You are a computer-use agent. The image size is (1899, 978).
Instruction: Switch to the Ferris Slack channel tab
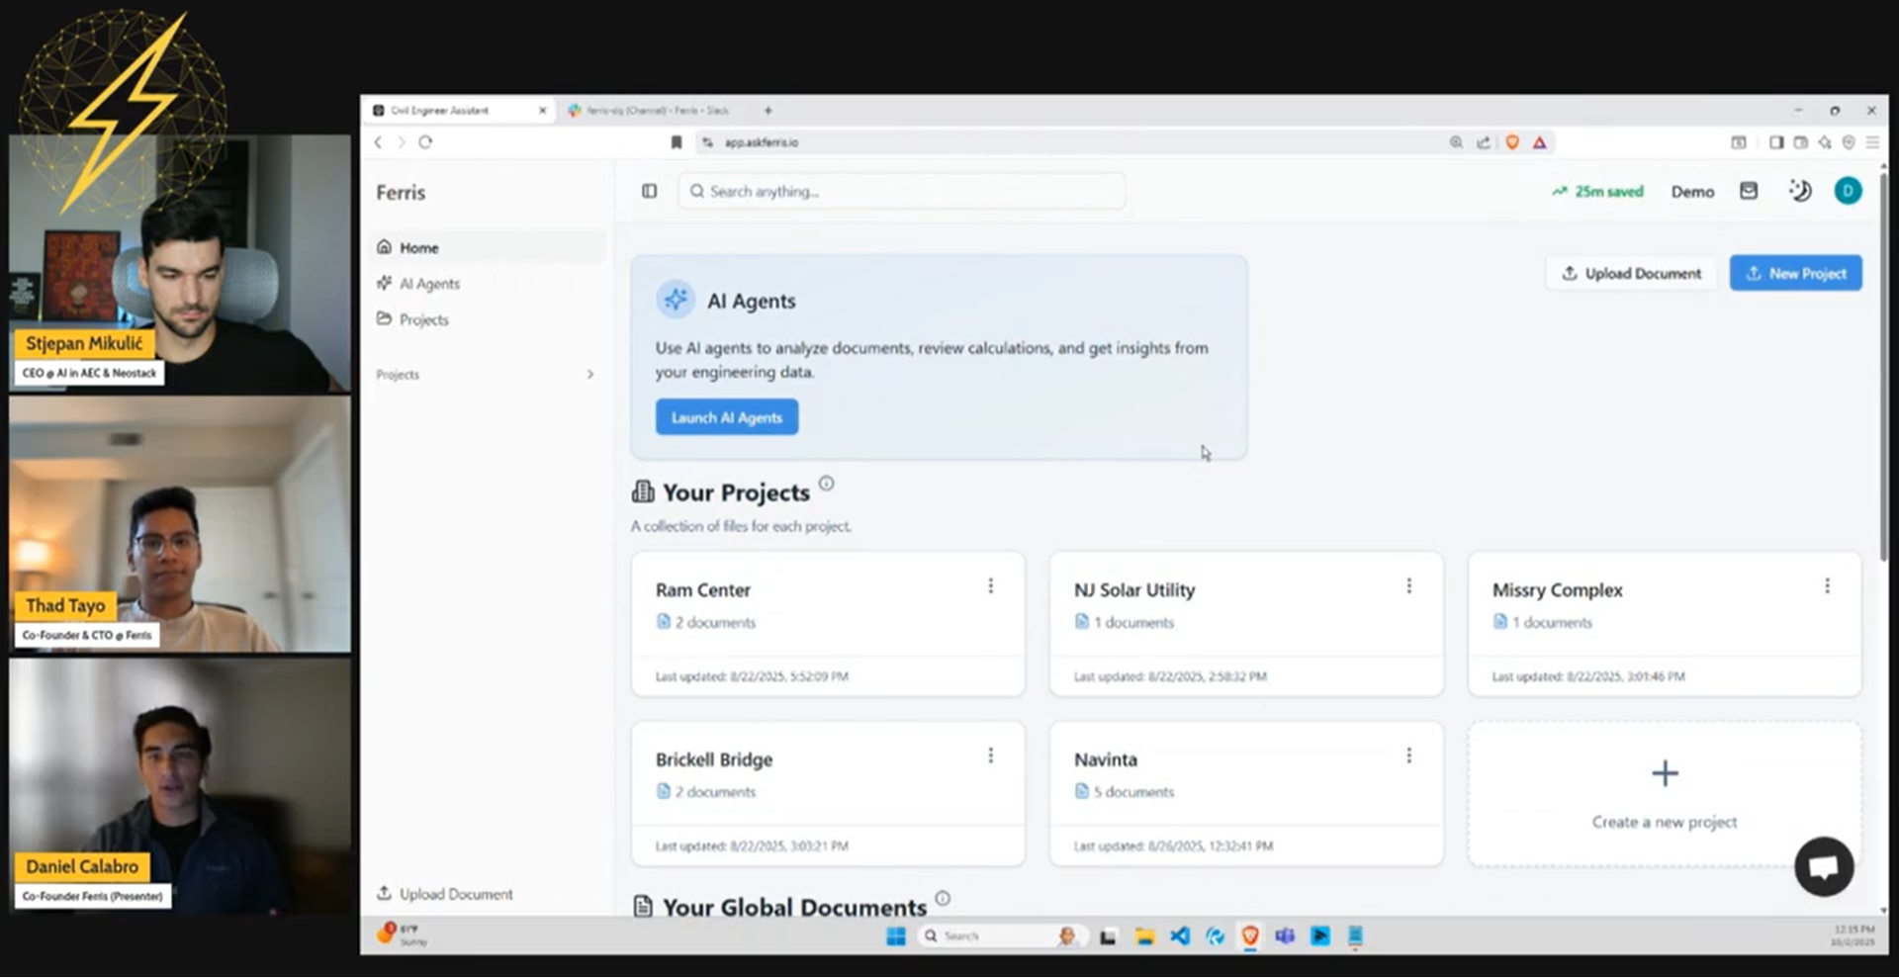click(x=655, y=111)
